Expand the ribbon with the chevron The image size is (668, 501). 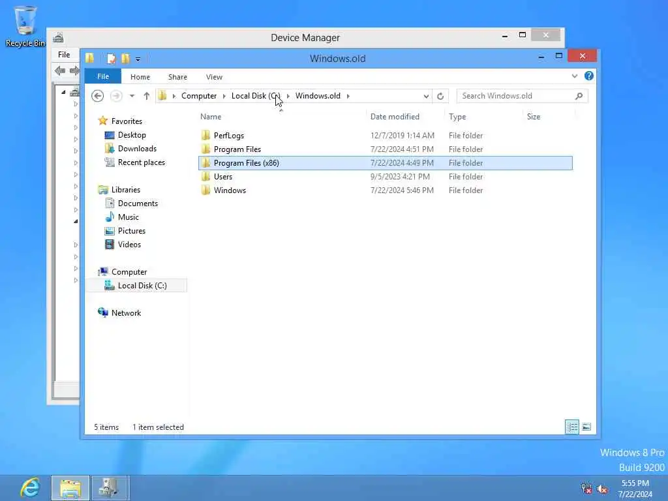(574, 76)
